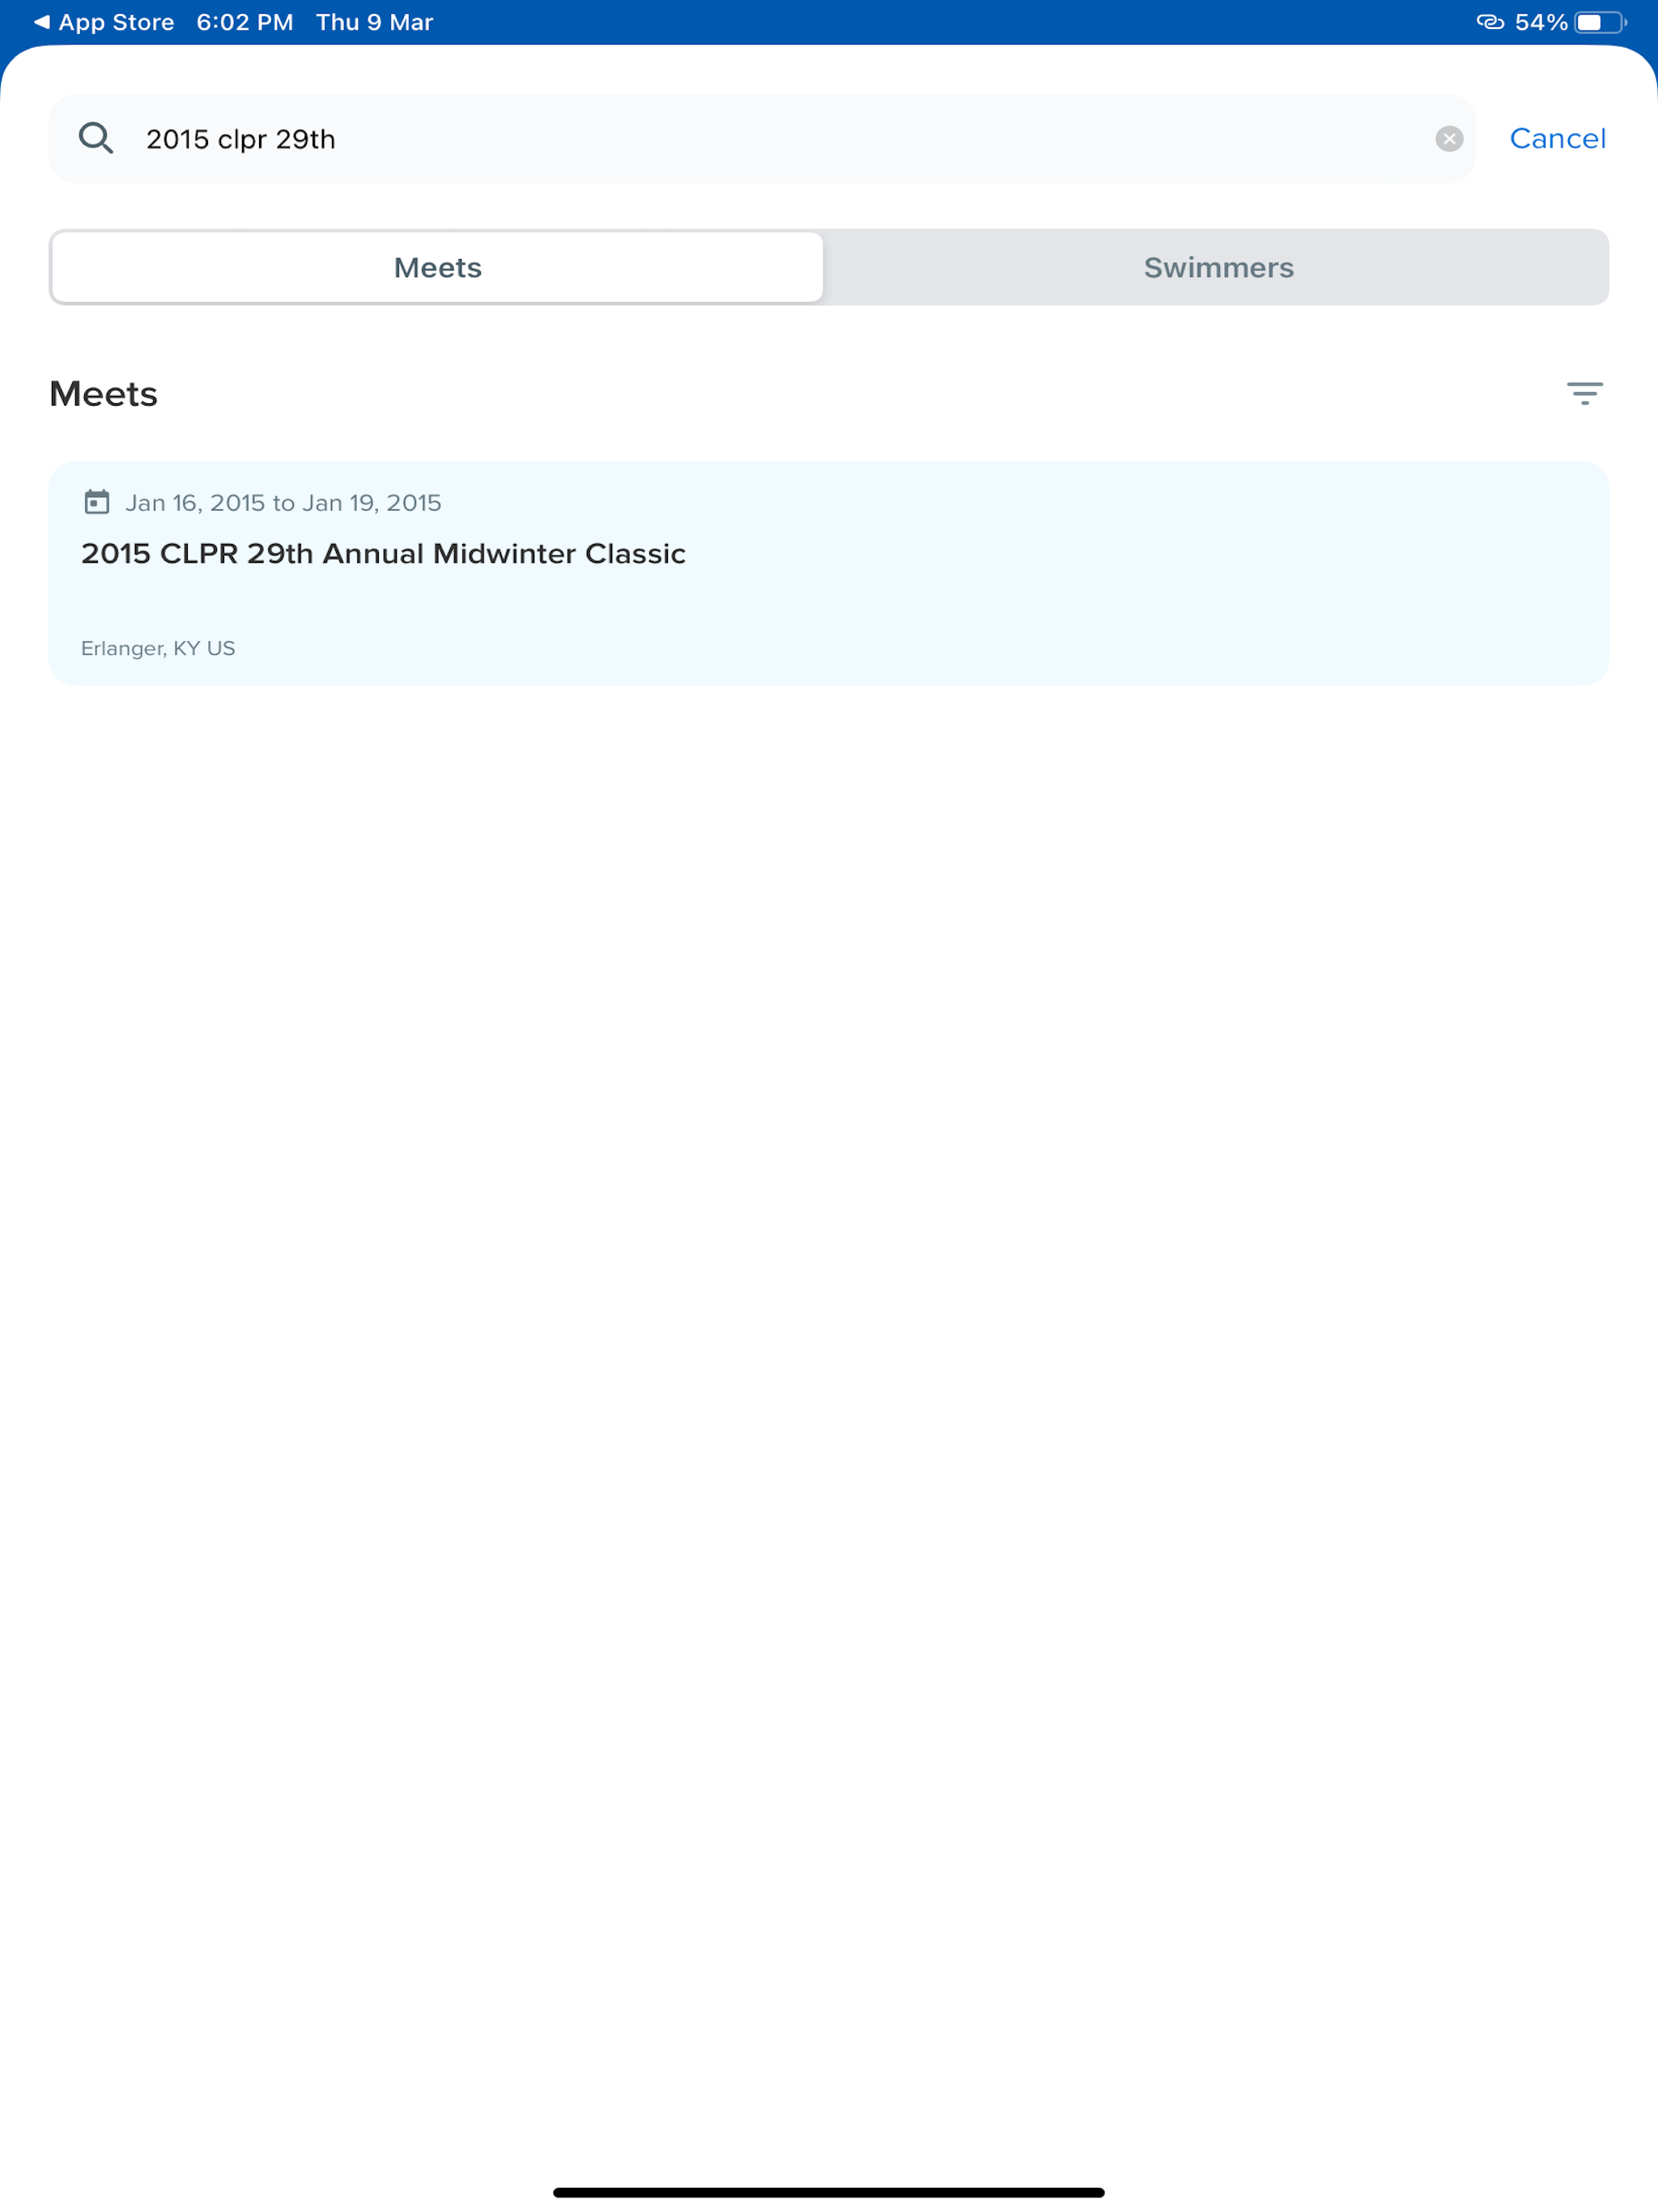Tap the 6:02 PM clock in the status bar
The height and width of the screenshot is (2212, 1658).
coord(245,22)
